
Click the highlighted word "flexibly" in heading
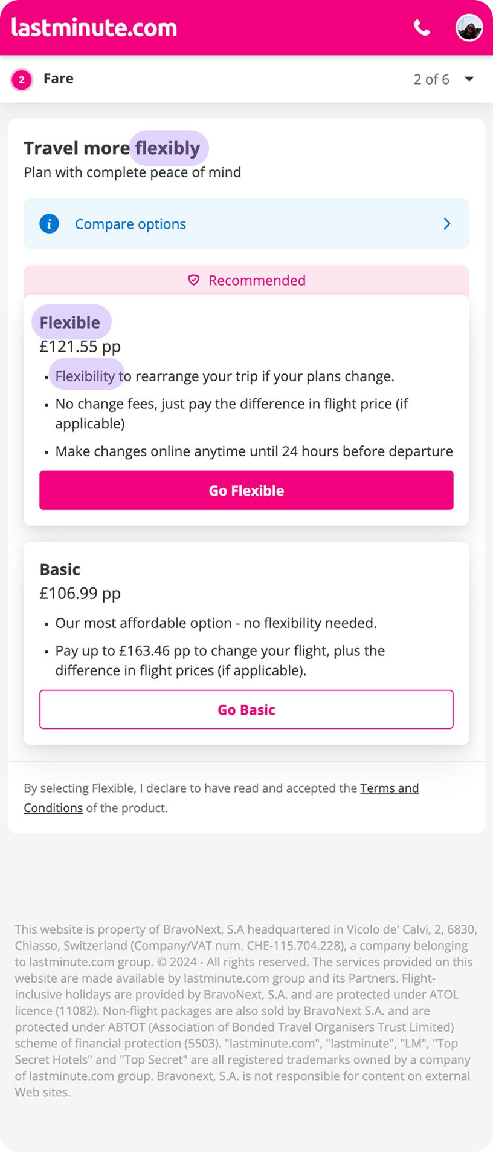(167, 148)
